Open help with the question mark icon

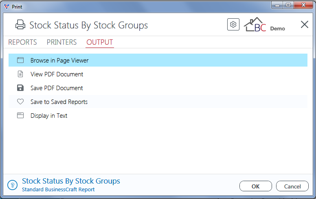pos(13,185)
